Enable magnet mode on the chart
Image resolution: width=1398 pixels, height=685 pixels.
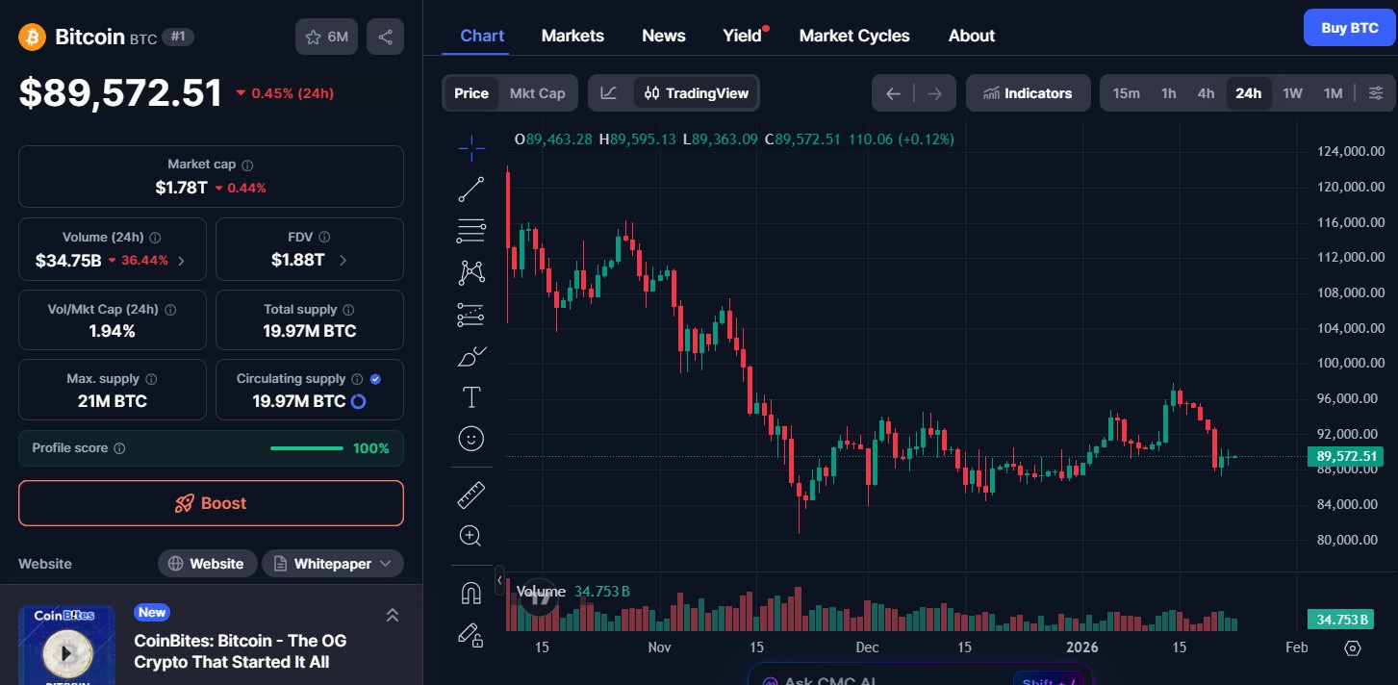470,593
